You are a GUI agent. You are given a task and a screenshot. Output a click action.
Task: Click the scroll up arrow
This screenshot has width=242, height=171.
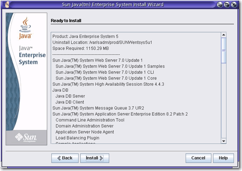tap(224, 35)
